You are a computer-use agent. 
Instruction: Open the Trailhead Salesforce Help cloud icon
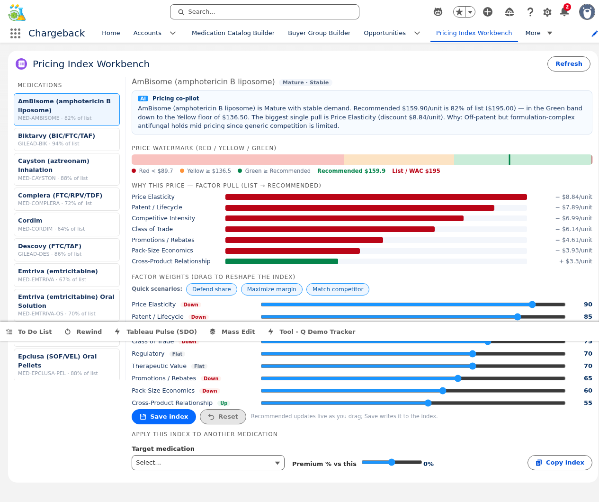point(510,12)
